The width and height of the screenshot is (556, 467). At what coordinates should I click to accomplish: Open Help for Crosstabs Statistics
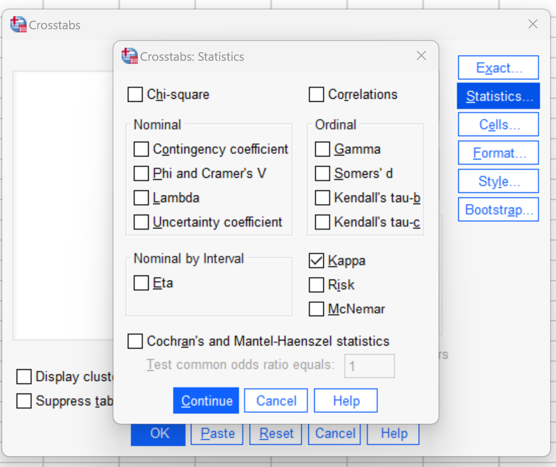tap(346, 400)
